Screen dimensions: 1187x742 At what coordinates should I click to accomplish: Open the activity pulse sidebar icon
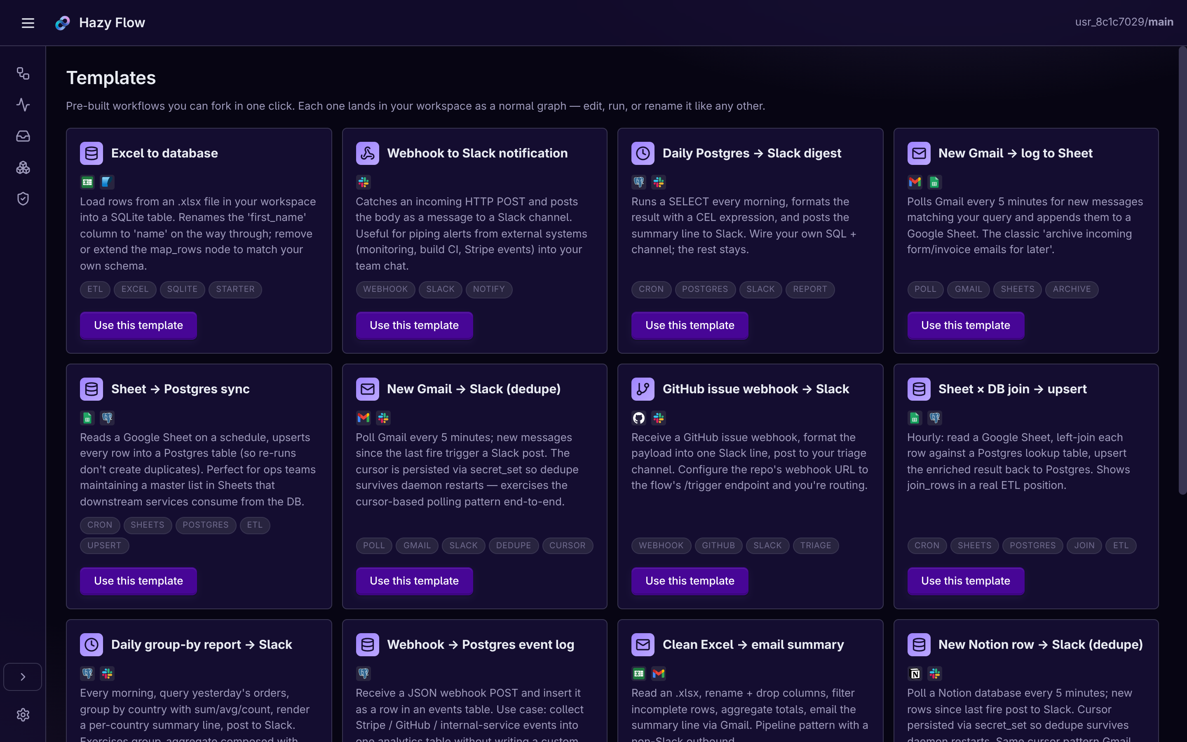tap(23, 105)
